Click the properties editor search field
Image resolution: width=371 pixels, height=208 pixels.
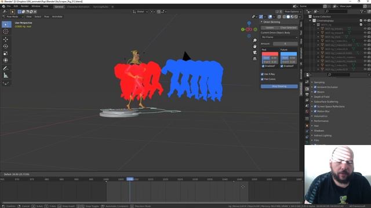tap(339, 75)
